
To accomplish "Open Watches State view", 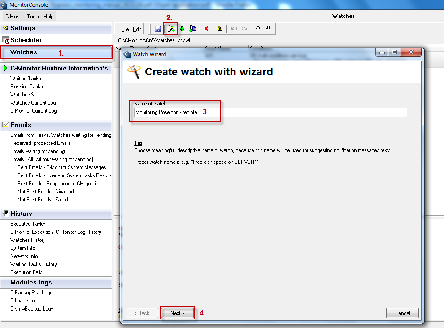I will click(26, 95).
